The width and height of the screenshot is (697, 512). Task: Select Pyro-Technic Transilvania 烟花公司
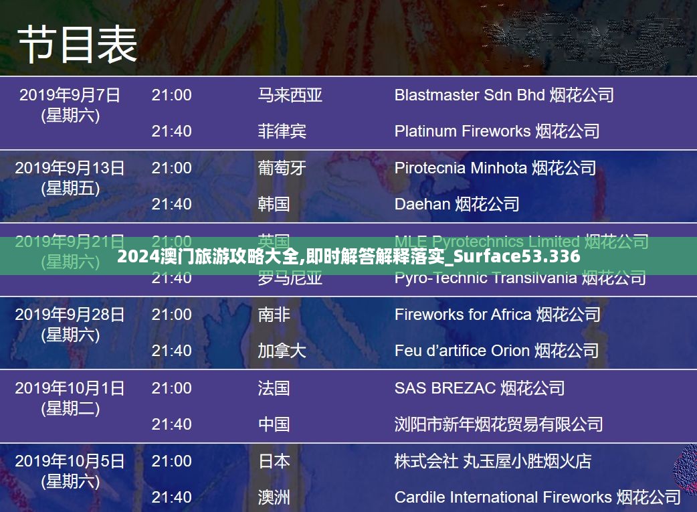[520, 278]
